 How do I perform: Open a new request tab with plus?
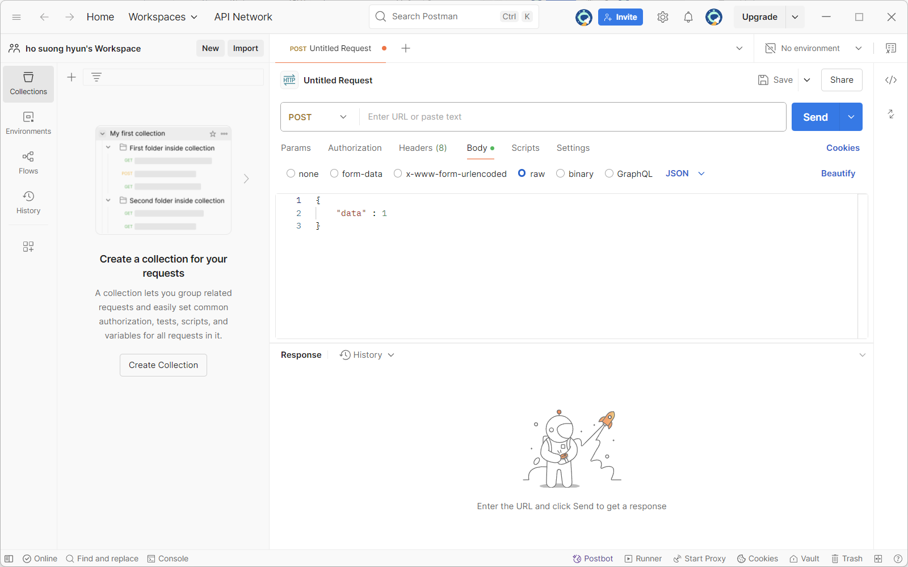406,48
